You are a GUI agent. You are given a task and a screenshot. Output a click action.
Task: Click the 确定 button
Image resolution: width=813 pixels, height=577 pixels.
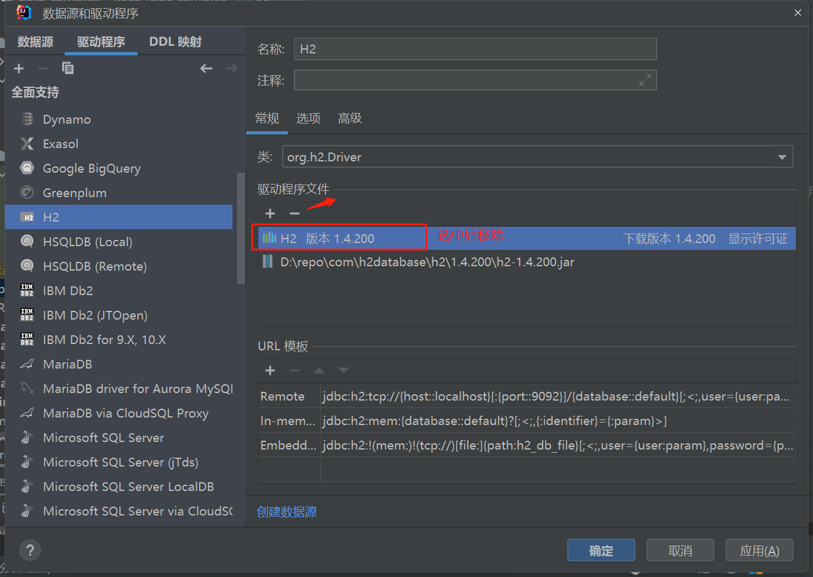click(x=601, y=551)
